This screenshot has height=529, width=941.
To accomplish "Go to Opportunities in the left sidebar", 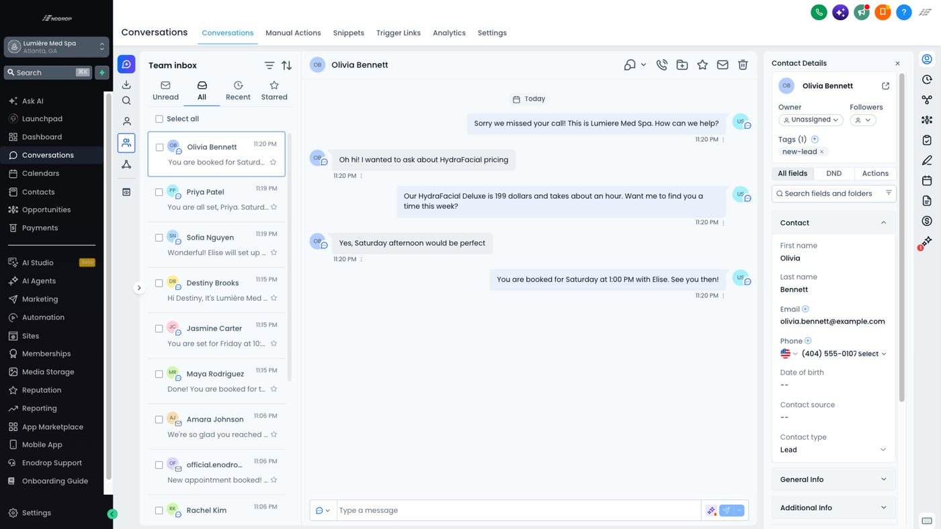I will [46, 209].
